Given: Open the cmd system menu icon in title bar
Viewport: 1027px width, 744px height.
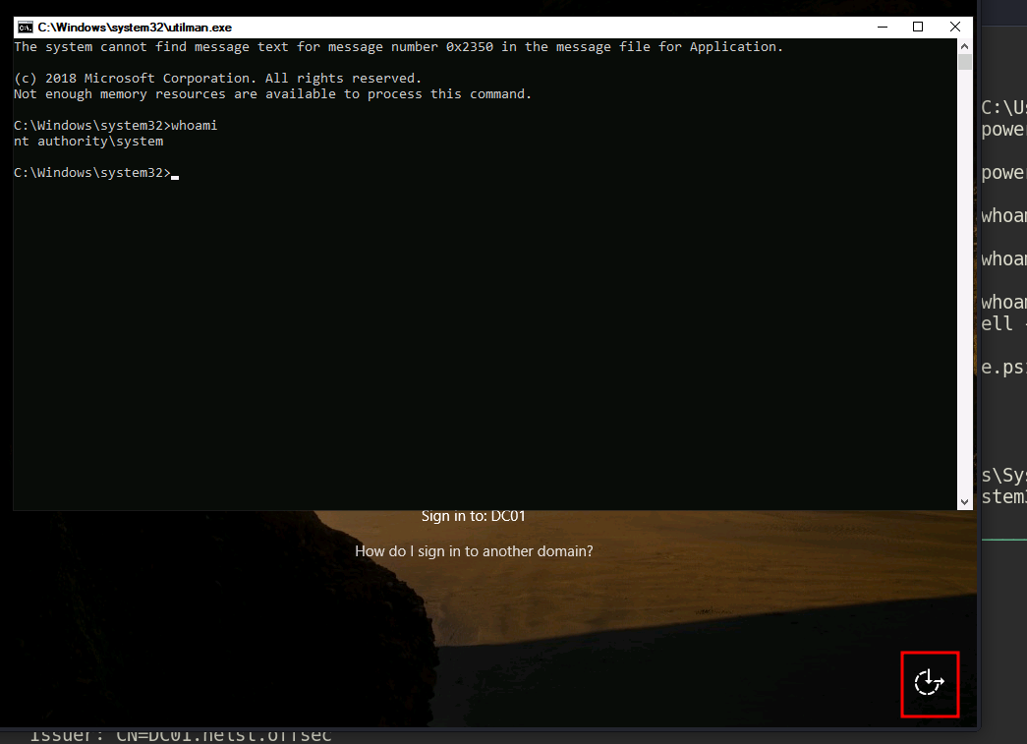Looking at the screenshot, I should [x=26, y=28].
